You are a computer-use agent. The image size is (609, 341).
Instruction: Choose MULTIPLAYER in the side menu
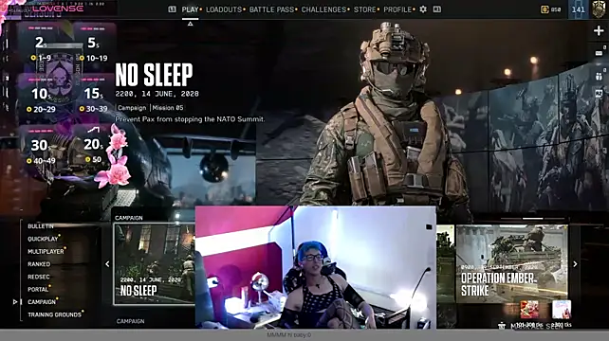tap(46, 251)
